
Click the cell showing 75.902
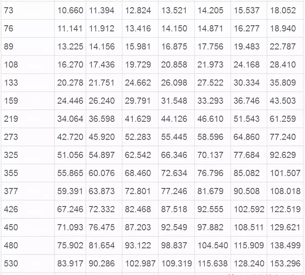tap(70, 246)
